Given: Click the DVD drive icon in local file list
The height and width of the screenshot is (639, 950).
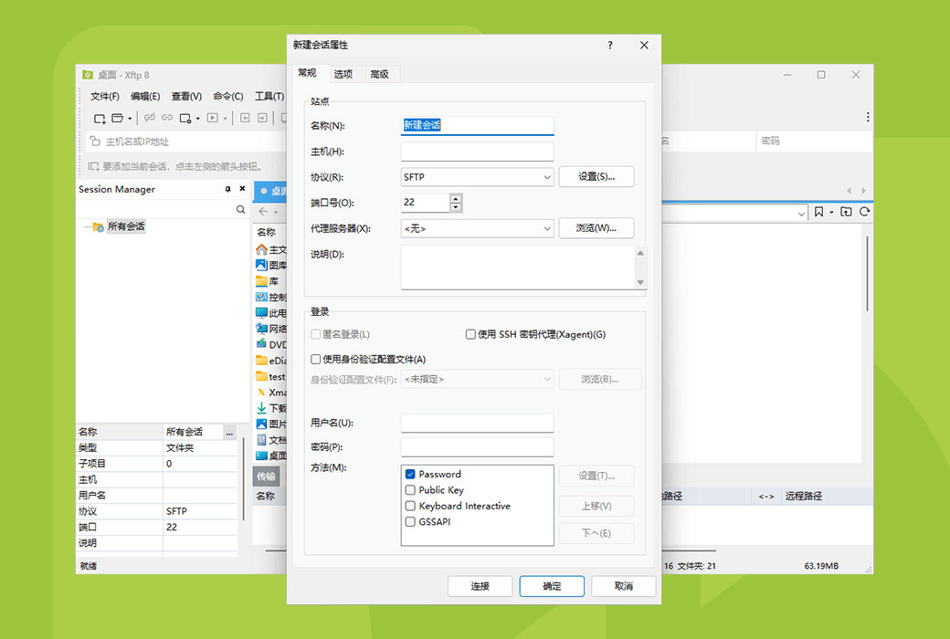Looking at the screenshot, I should pos(262,344).
